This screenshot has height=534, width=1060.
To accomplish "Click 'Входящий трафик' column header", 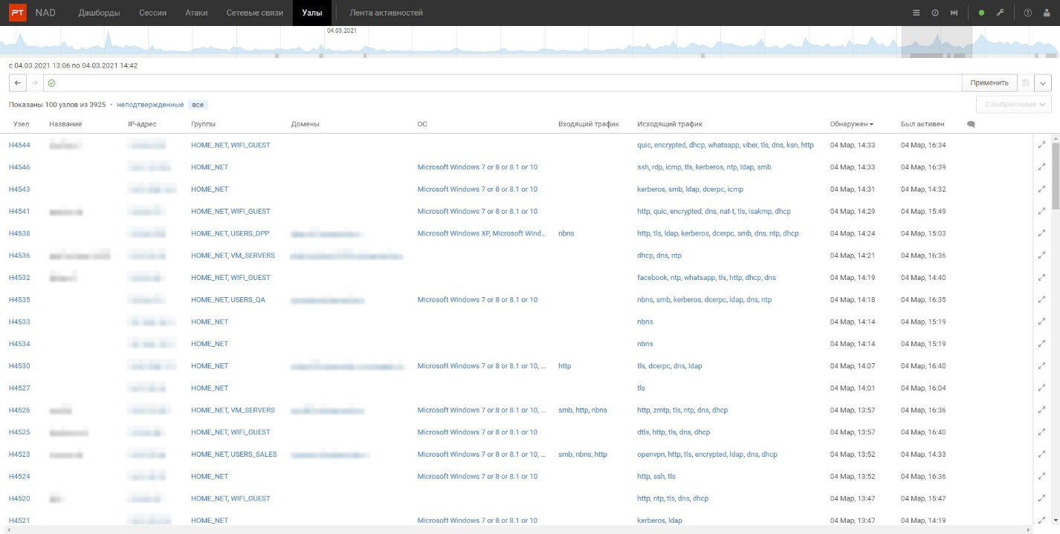I will coord(588,124).
